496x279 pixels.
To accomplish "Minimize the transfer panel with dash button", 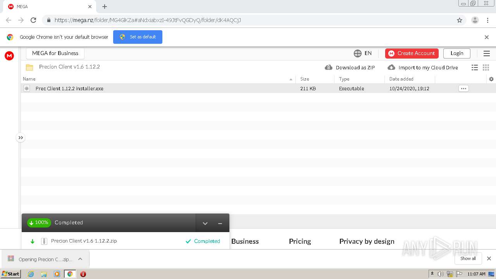I will click(x=220, y=223).
